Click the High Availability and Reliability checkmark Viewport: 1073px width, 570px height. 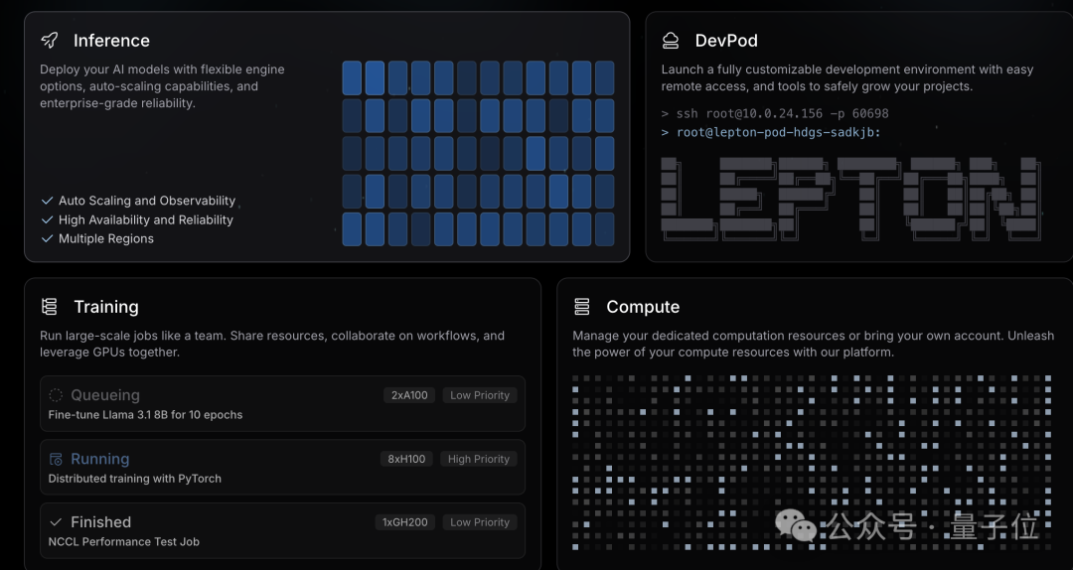point(47,219)
